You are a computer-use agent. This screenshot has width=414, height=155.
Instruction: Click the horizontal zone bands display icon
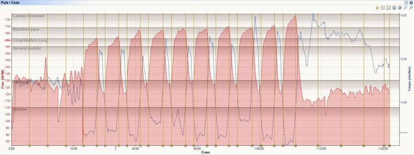pyautogui.click(x=383, y=8)
